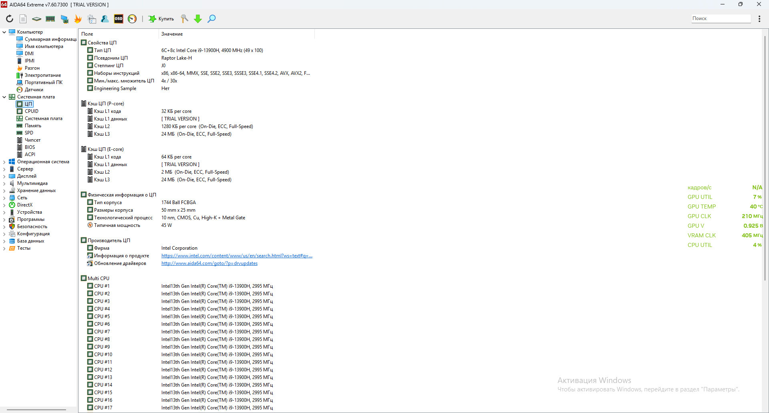Collapse the Компьютер tree node
The image size is (769, 413).
4,32
